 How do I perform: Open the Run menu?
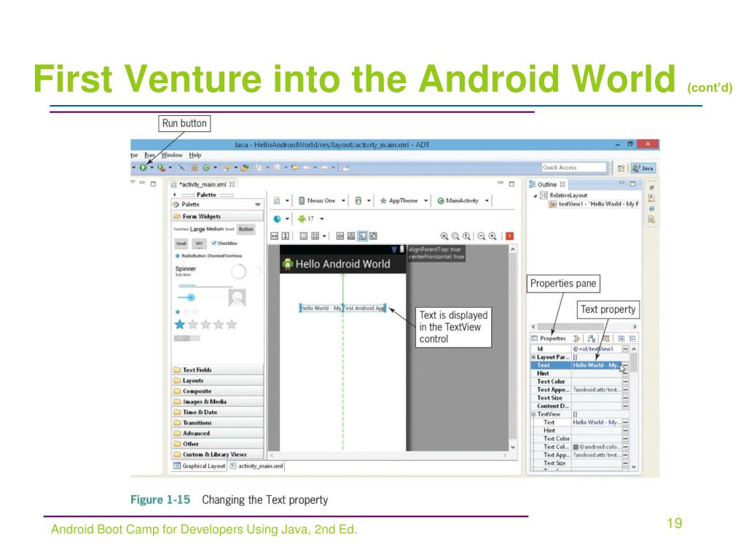pos(149,155)
